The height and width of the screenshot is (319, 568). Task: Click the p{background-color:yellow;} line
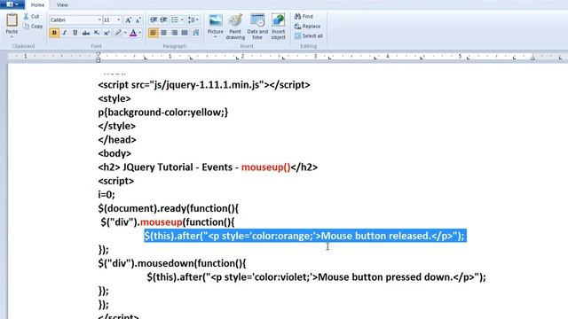pyautogui.click(x=163, y=113)
